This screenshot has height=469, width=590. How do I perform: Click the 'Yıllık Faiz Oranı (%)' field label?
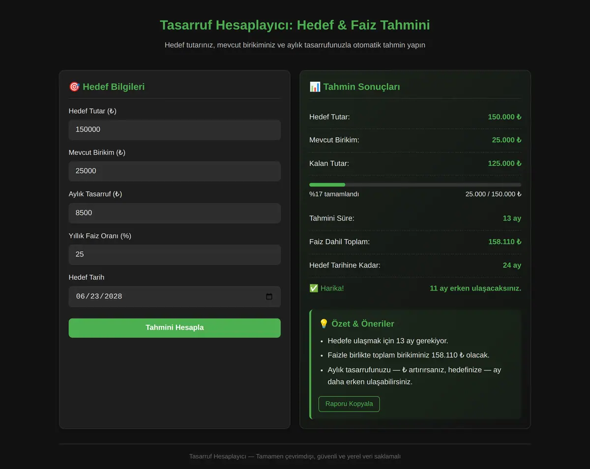click(100, 236)
